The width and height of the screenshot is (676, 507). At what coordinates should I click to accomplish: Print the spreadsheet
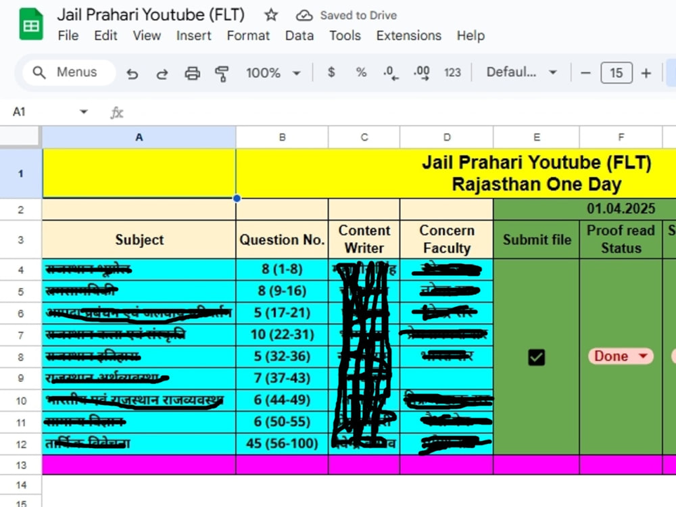192,73
